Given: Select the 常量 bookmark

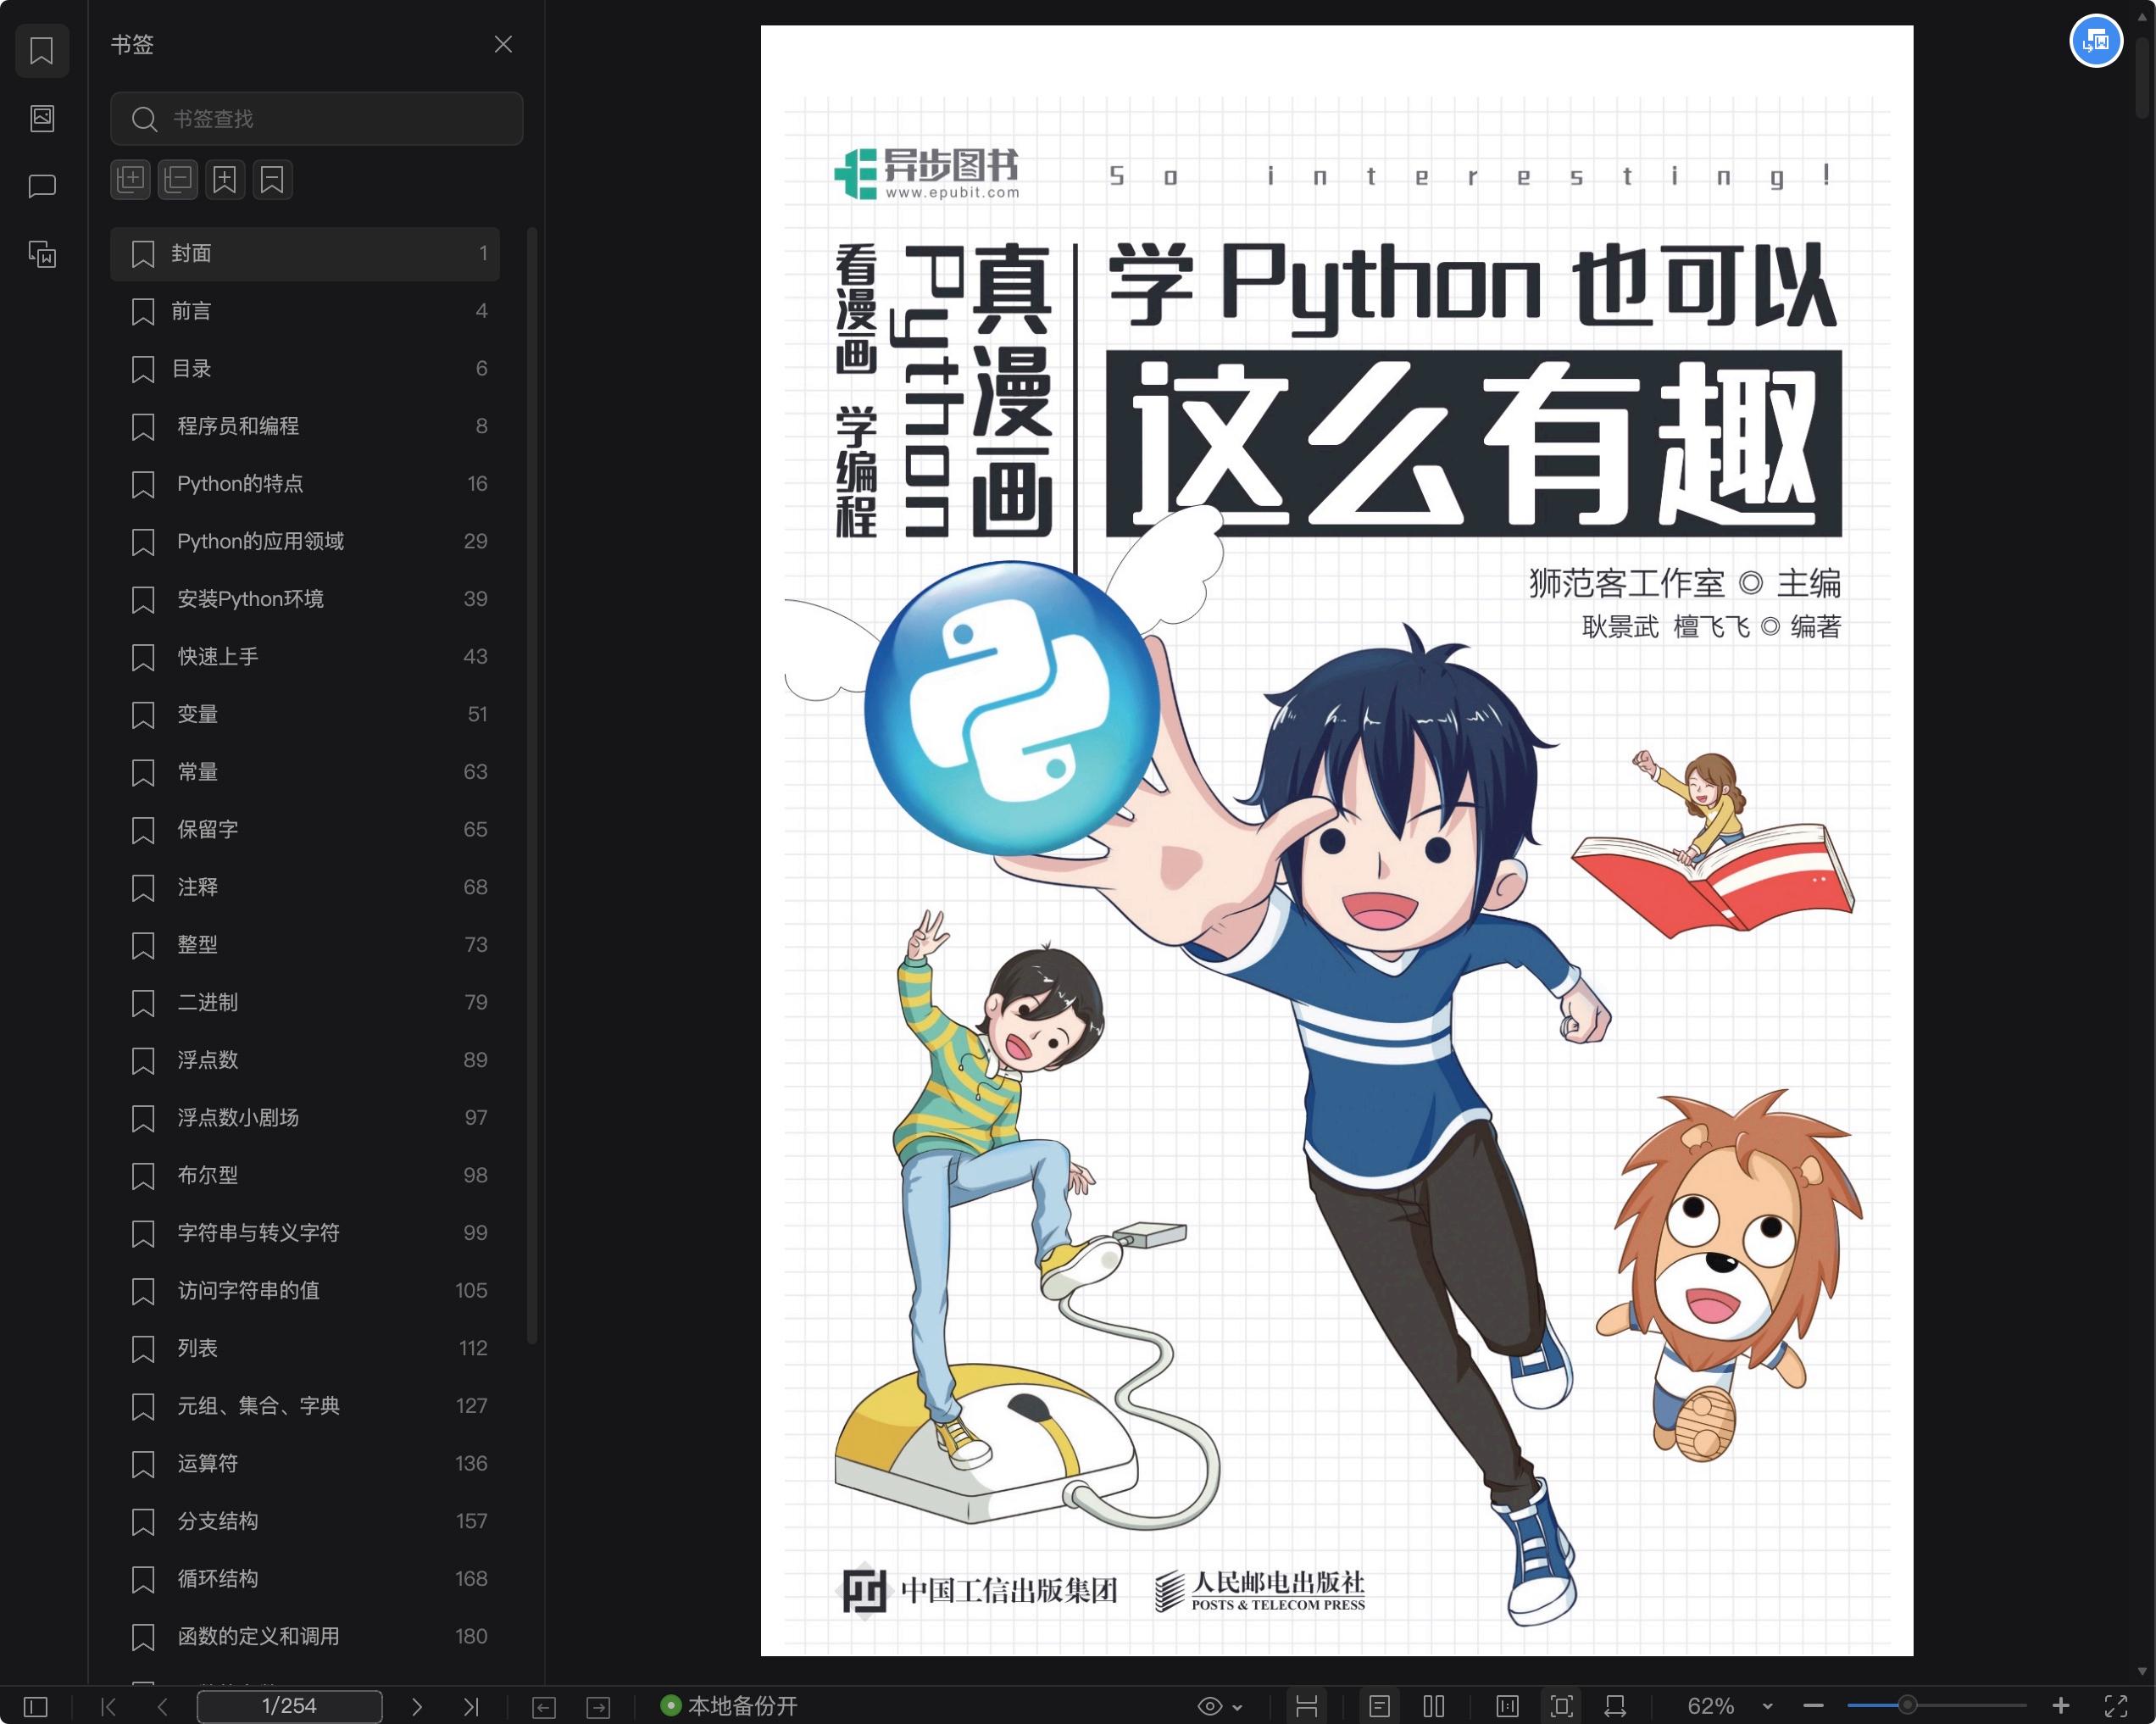Looking at the screenshot, I should click(305, 772).
